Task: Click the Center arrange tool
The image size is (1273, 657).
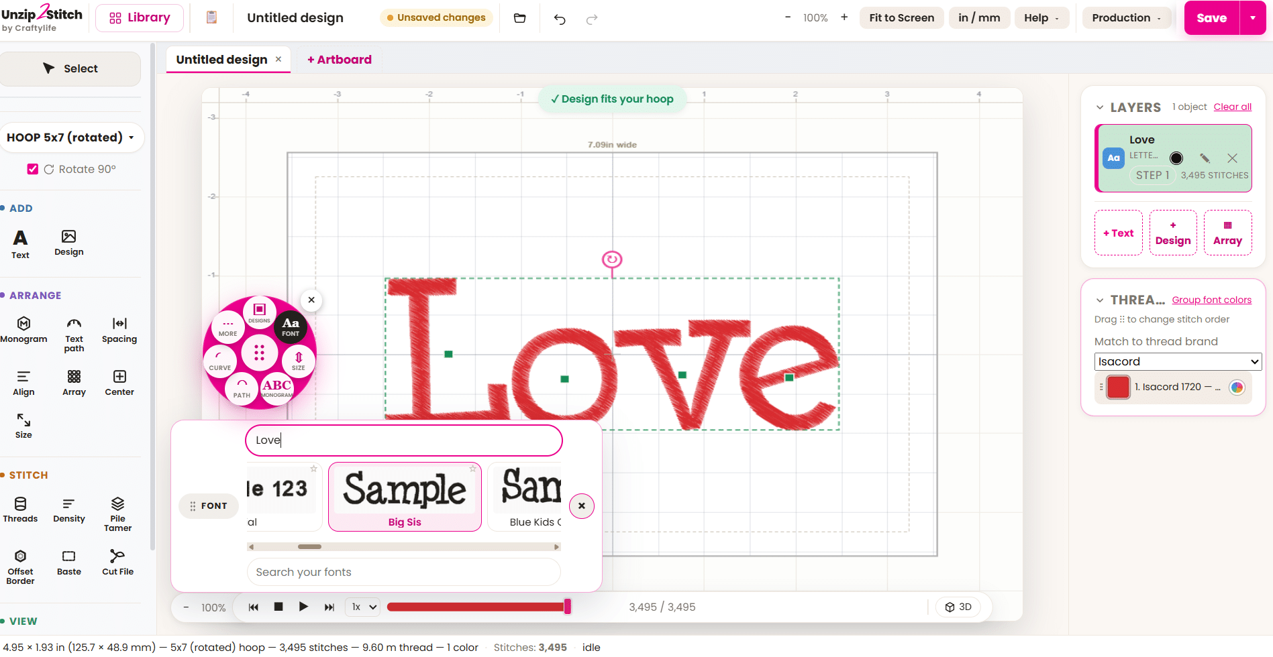Action: coord(119,383)
